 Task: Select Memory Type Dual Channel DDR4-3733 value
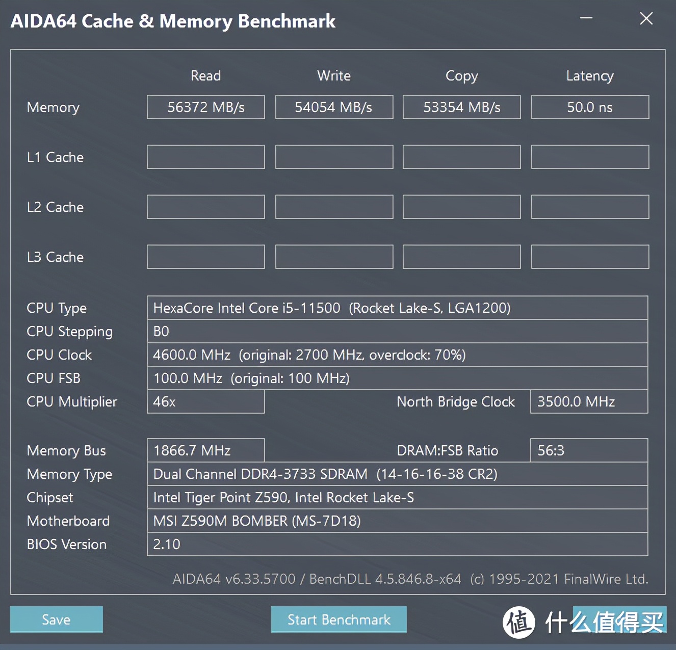pyautogui.click(x=398, y=474)
